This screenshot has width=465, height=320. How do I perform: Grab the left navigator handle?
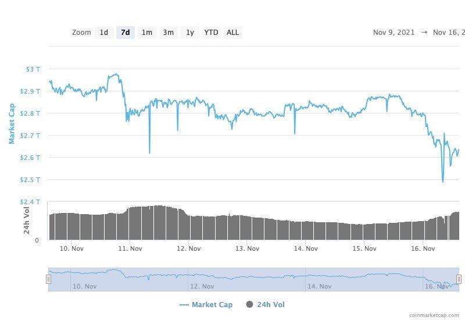click(48, 279)
